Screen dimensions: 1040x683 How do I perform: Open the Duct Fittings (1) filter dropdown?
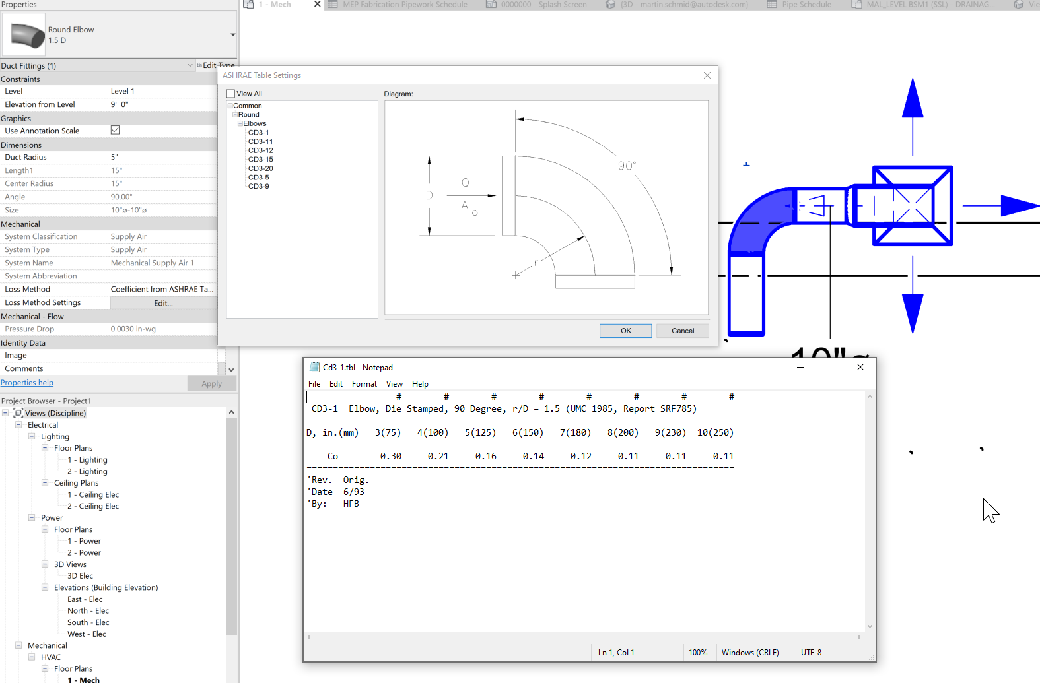pyautogui.click(x=190, y=65)
